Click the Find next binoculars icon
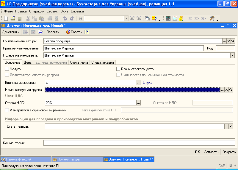Viewport: 238px width, 170px height. pos(132,18)
